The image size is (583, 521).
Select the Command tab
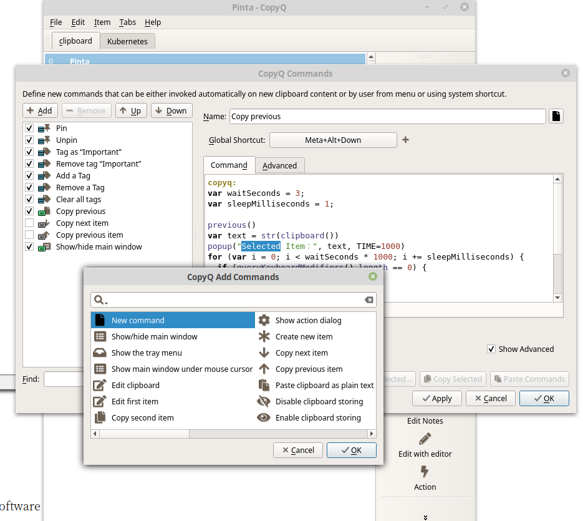(x=229, y=165)
